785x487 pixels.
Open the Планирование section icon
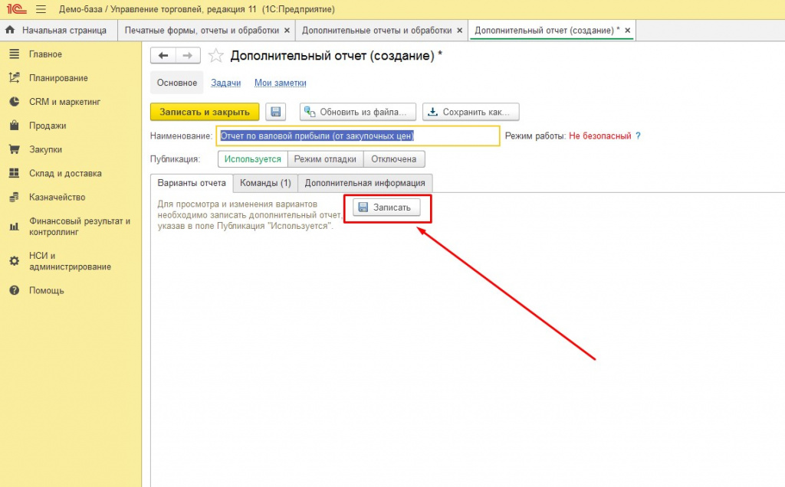[14, 78]
